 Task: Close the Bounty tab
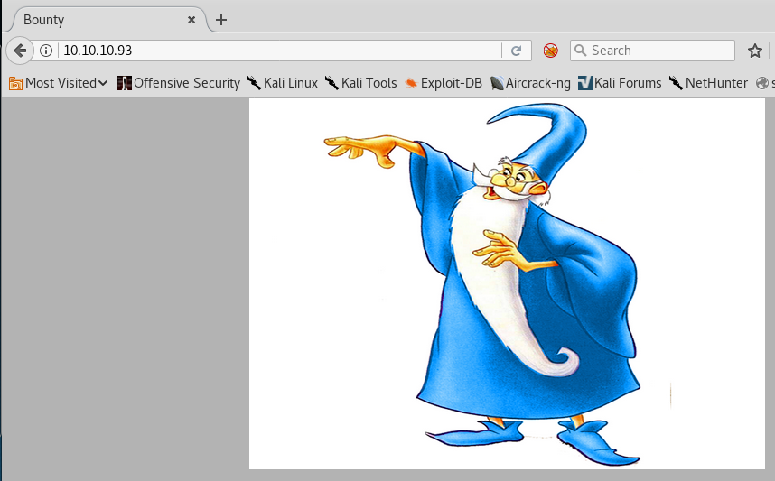click(x=191, y=20)
